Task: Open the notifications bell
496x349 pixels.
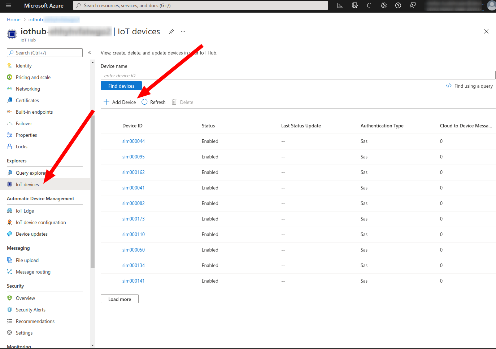Action: pos(369,5)
